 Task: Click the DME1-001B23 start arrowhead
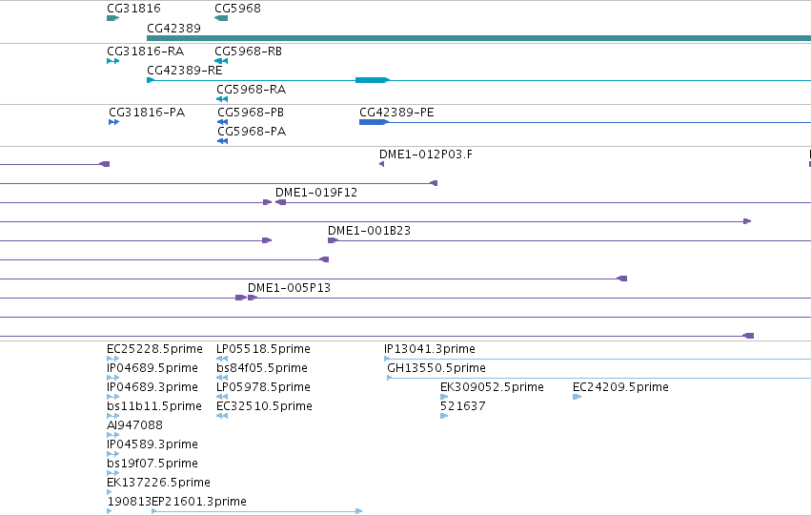(334, 240)
